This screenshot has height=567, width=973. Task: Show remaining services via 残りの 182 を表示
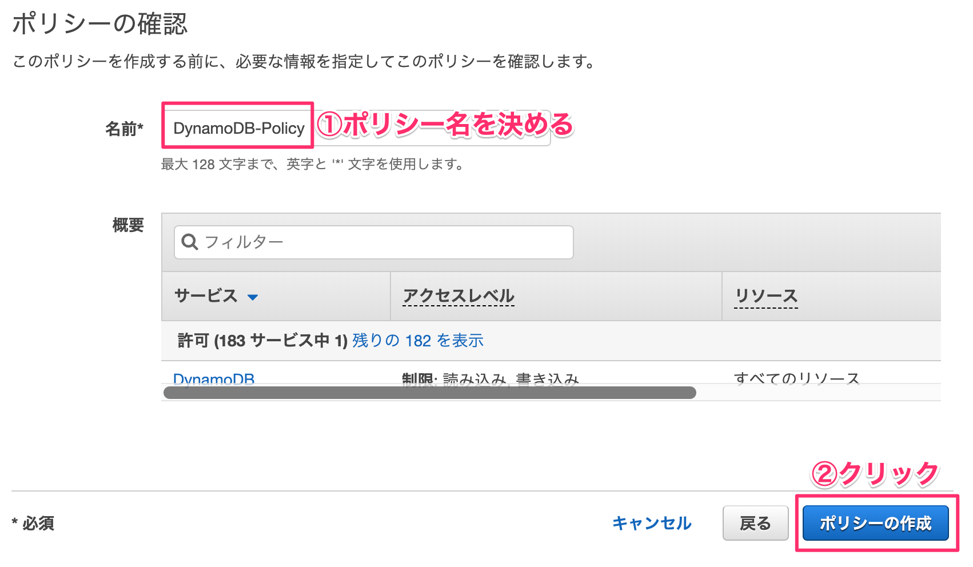(418, 341)
